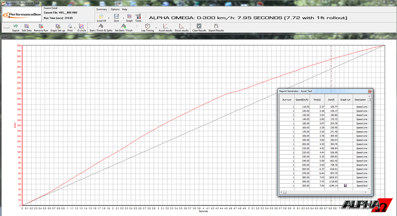
Task: Open the Options menu
Action: (115, 9)
